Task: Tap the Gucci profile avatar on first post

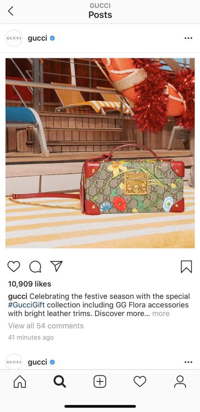Action: tap(14, 38)
